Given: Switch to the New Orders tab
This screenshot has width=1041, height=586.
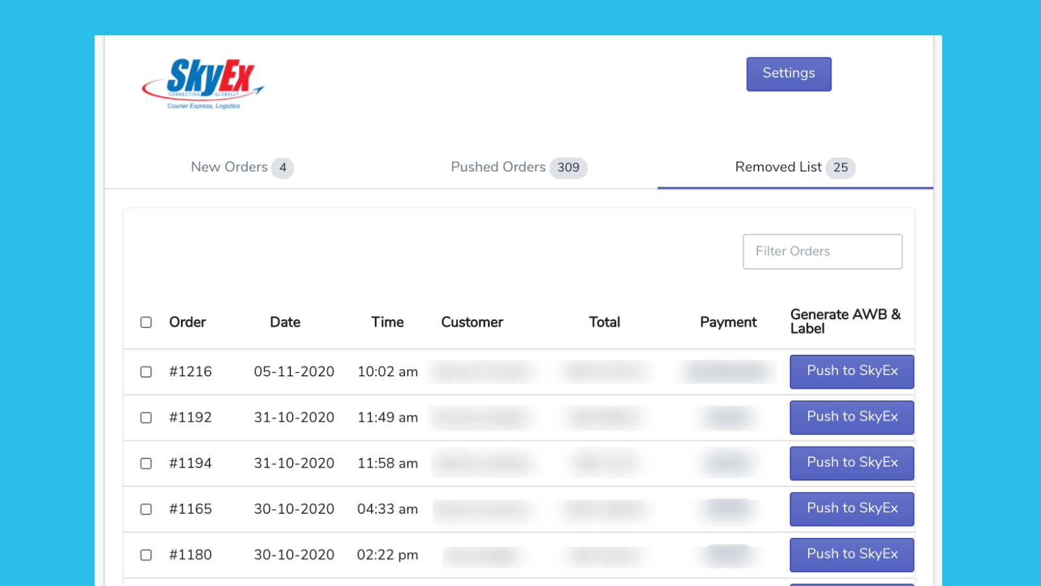Looking at the screenshot, I should [229, 167].
